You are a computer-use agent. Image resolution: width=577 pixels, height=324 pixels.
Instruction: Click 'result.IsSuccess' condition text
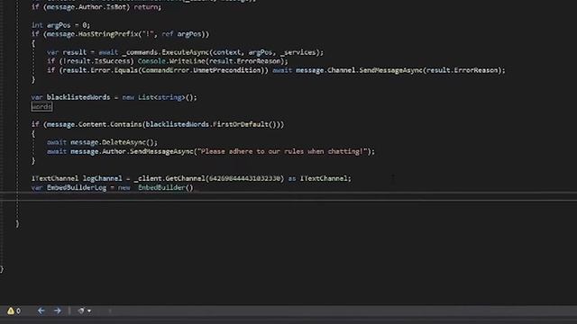pos(98,61)
